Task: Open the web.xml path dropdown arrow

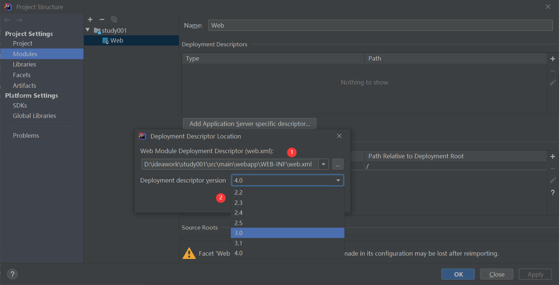Action: (323, 164)
